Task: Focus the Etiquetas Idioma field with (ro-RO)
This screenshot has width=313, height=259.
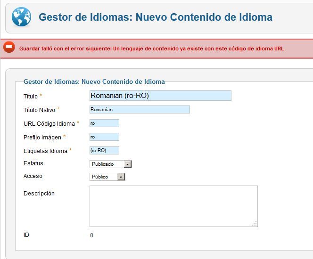Action: (x=104, y=151)
